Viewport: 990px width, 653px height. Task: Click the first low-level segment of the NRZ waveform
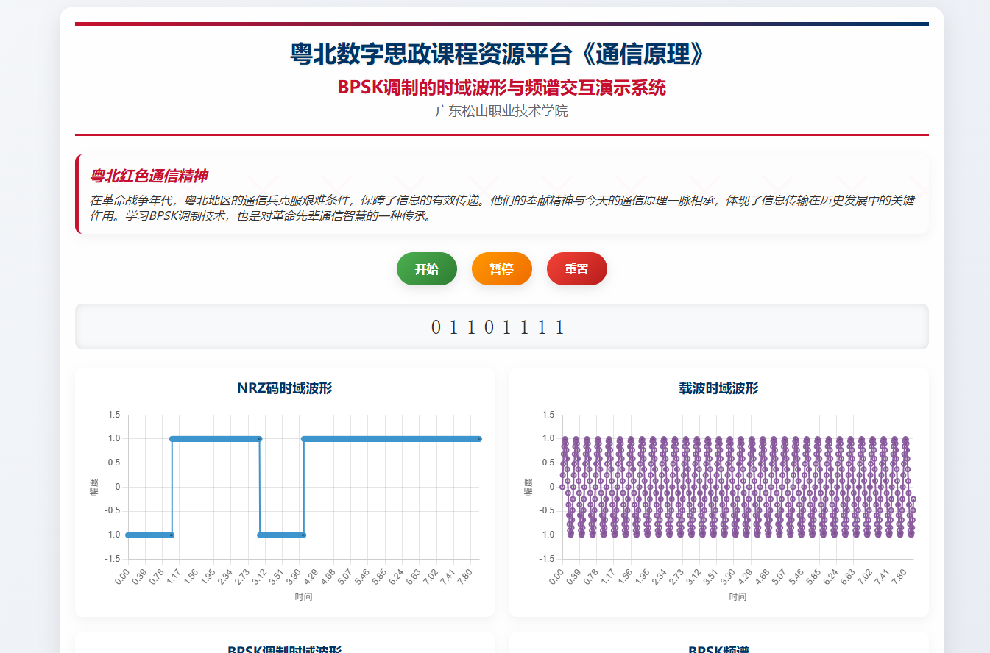click(149, 535)
